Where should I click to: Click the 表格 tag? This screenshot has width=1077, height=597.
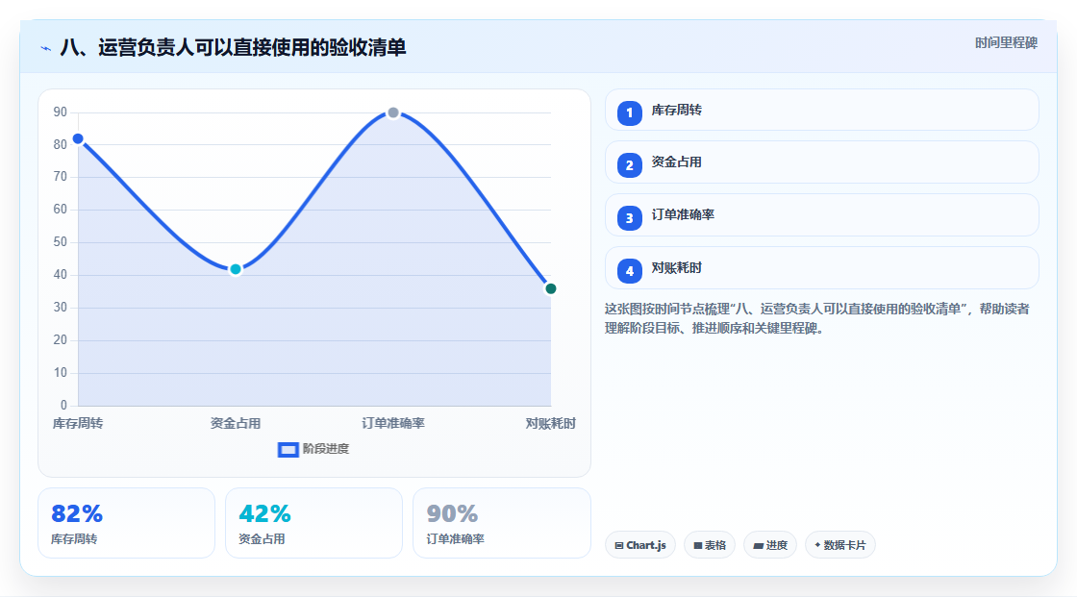click(710, 545)
